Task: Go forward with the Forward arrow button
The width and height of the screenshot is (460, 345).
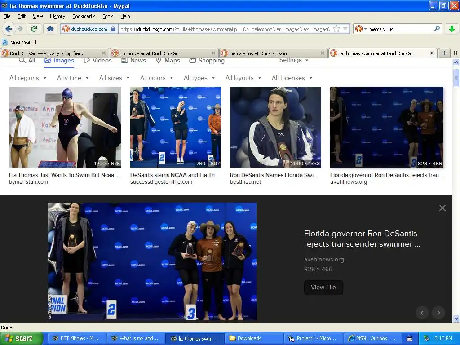Action: 20,29
